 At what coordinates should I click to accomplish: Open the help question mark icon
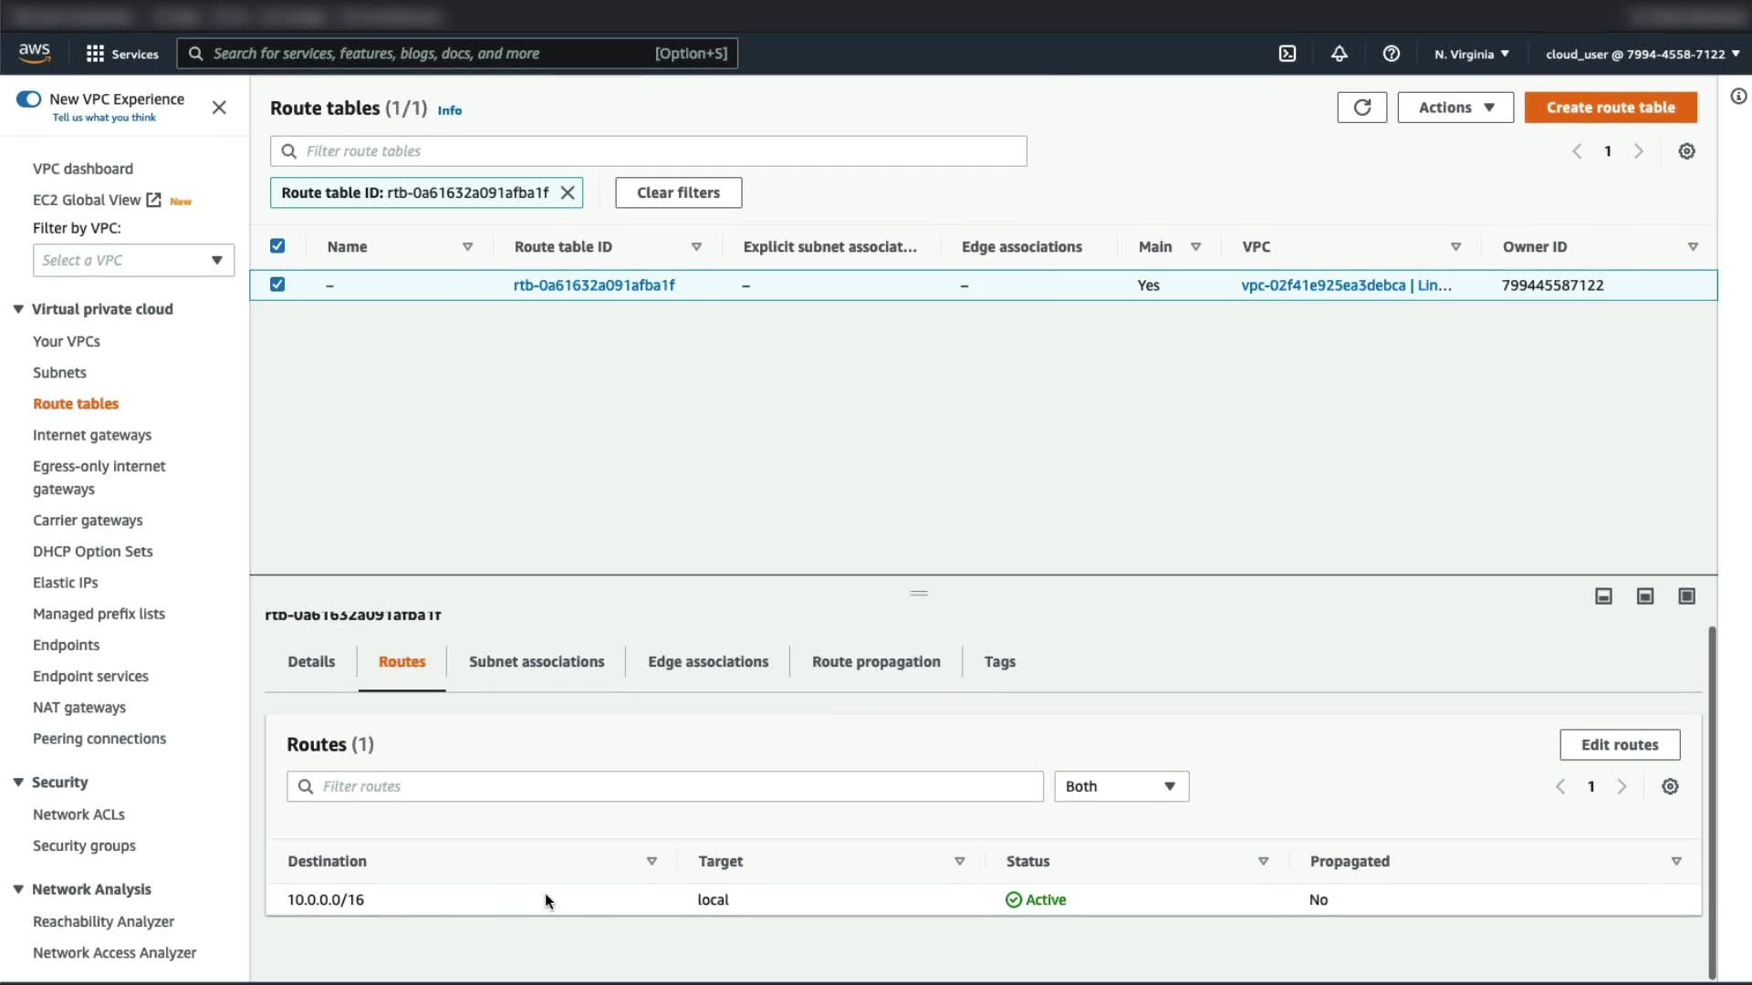click(x=1391, y=54)
